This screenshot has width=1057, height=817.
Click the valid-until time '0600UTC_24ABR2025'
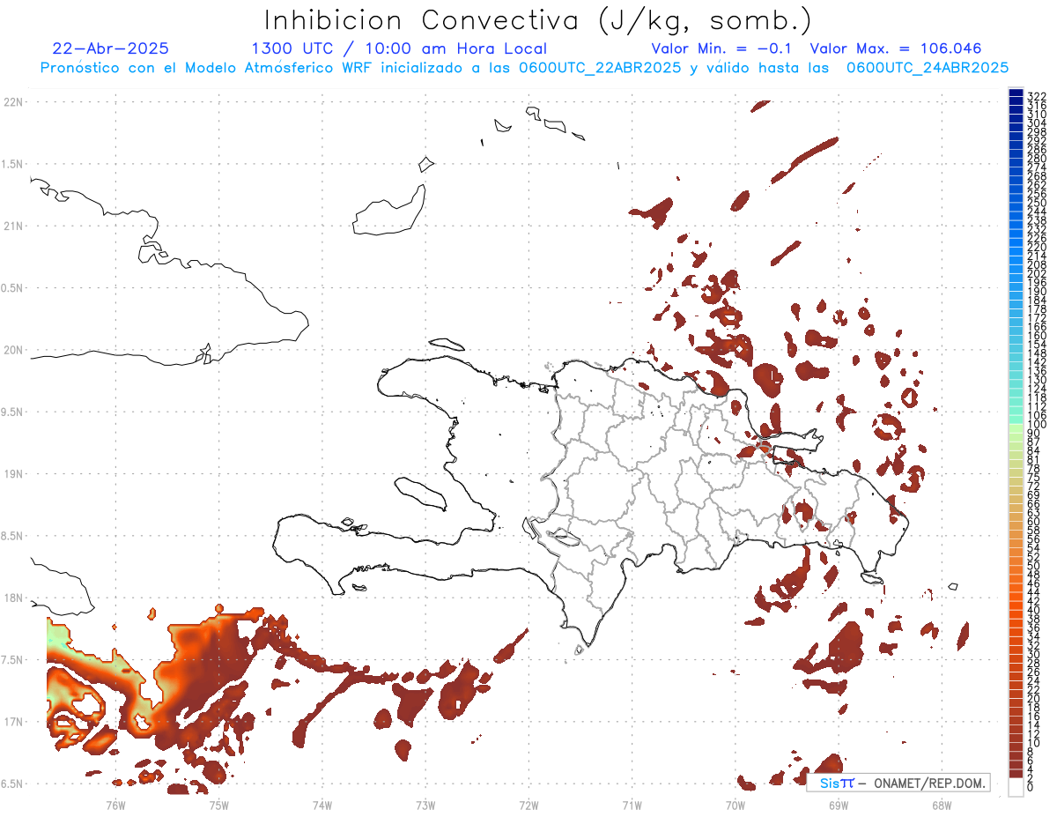pyautogui.click(x=927, y=68)
